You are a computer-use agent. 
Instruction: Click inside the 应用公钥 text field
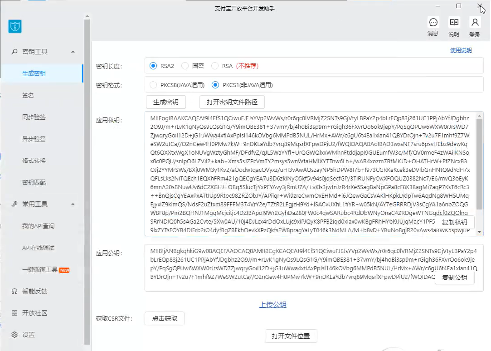(290, 268)
